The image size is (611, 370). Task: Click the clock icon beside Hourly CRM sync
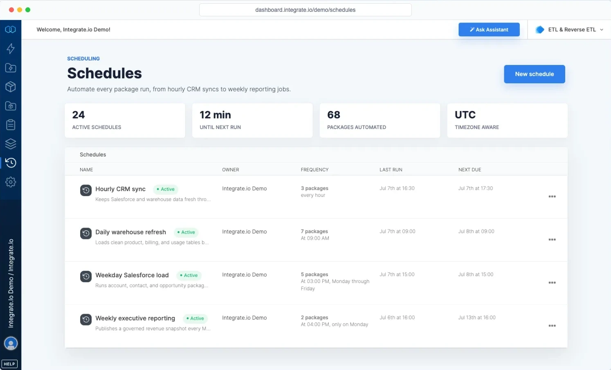point(86,190)
